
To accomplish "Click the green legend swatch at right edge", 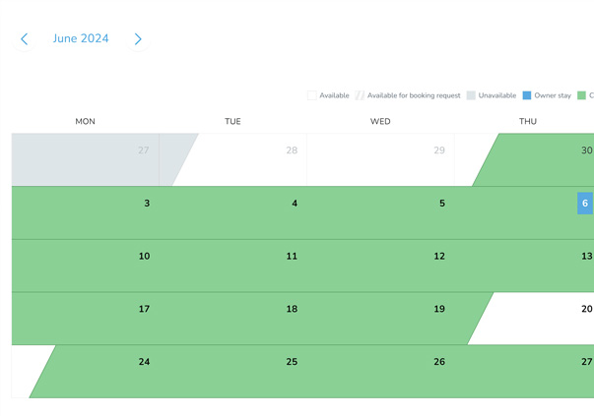I will 582,95.
